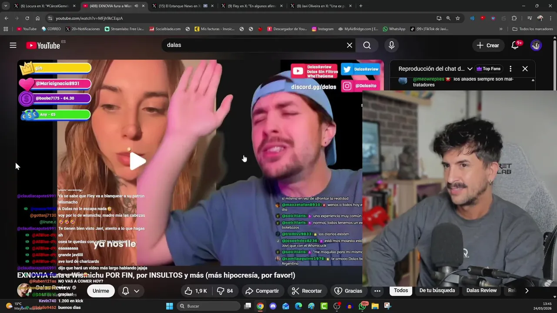Open the notifications bell in YouTube header
The image size is (557, 313).
coord(515,45)
